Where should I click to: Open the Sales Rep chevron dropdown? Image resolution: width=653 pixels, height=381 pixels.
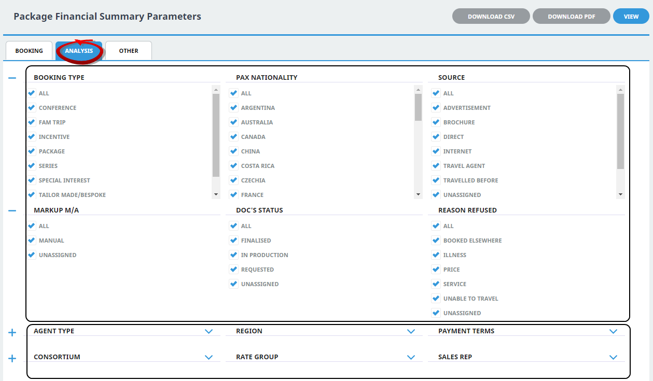[x=613, y=357]
